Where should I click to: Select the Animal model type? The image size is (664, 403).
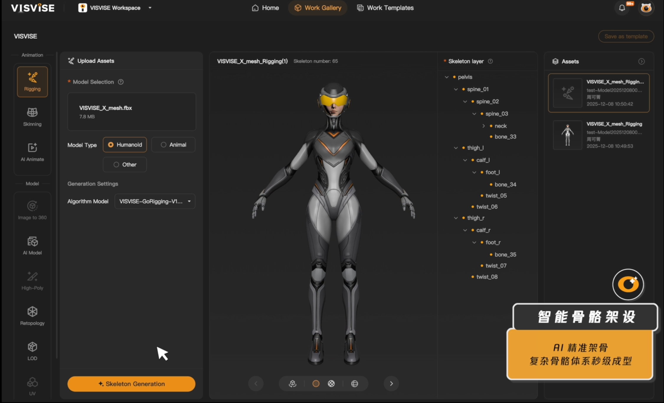(x=173, y=145)
